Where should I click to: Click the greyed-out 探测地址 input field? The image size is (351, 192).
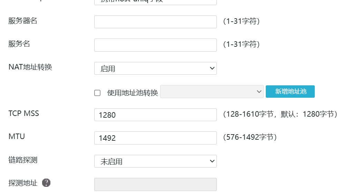(155, 184)
